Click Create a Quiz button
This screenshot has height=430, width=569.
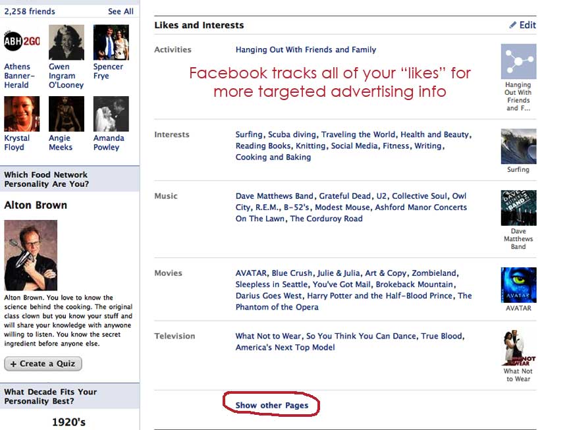43,363
